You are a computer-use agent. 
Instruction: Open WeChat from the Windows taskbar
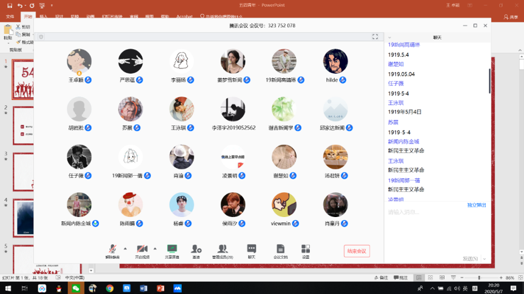76,288
